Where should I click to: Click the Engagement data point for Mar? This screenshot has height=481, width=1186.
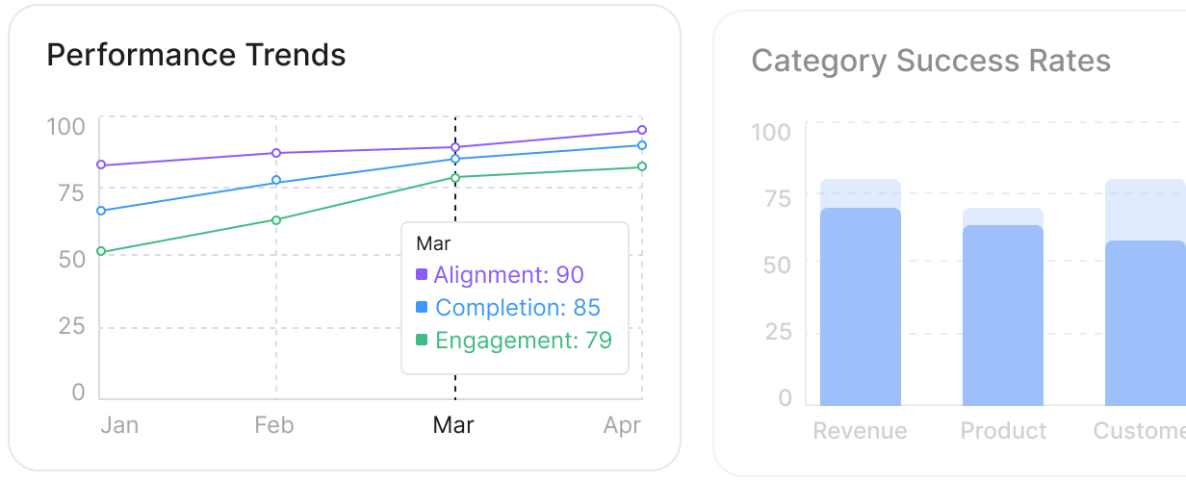coord(455,177)
